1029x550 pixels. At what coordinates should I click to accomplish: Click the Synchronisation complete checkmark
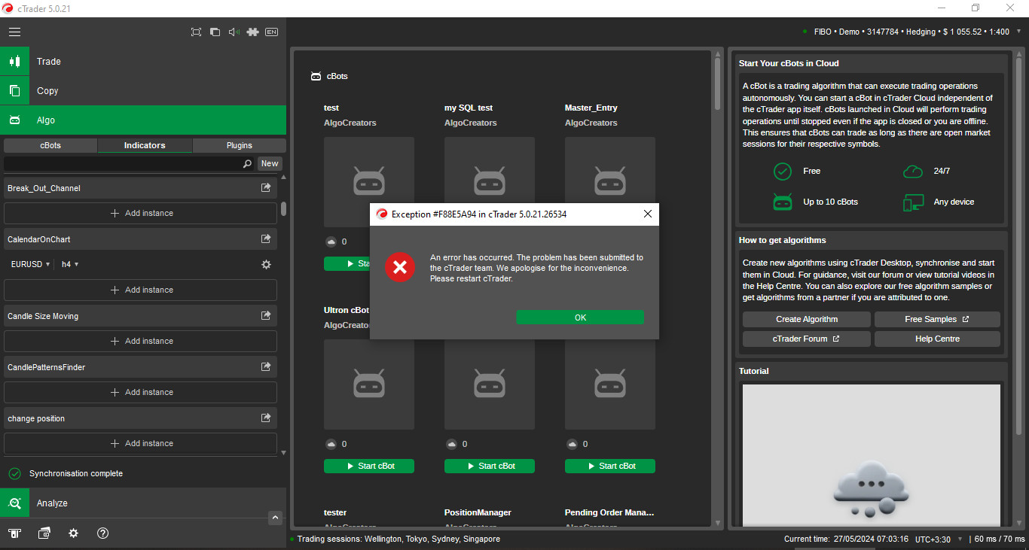pyautogui.click(x=14, y=473)
